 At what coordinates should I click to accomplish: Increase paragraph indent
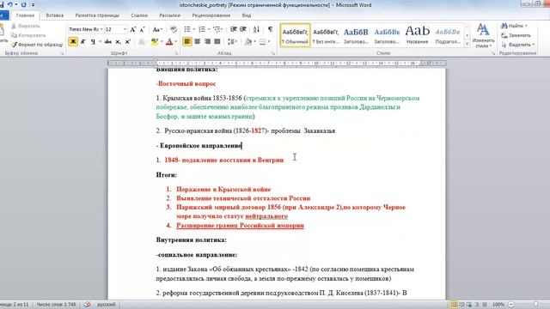[243, 29]
